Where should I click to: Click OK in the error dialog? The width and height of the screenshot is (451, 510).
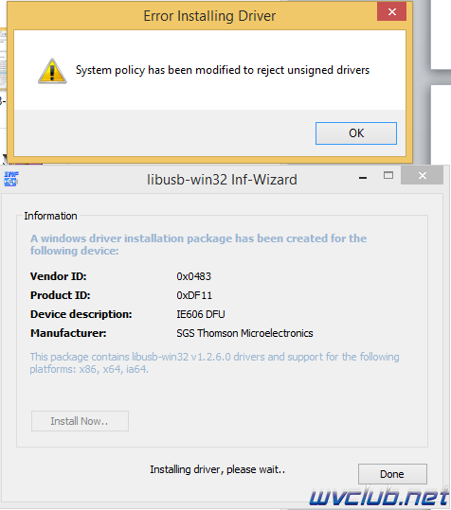356,133
